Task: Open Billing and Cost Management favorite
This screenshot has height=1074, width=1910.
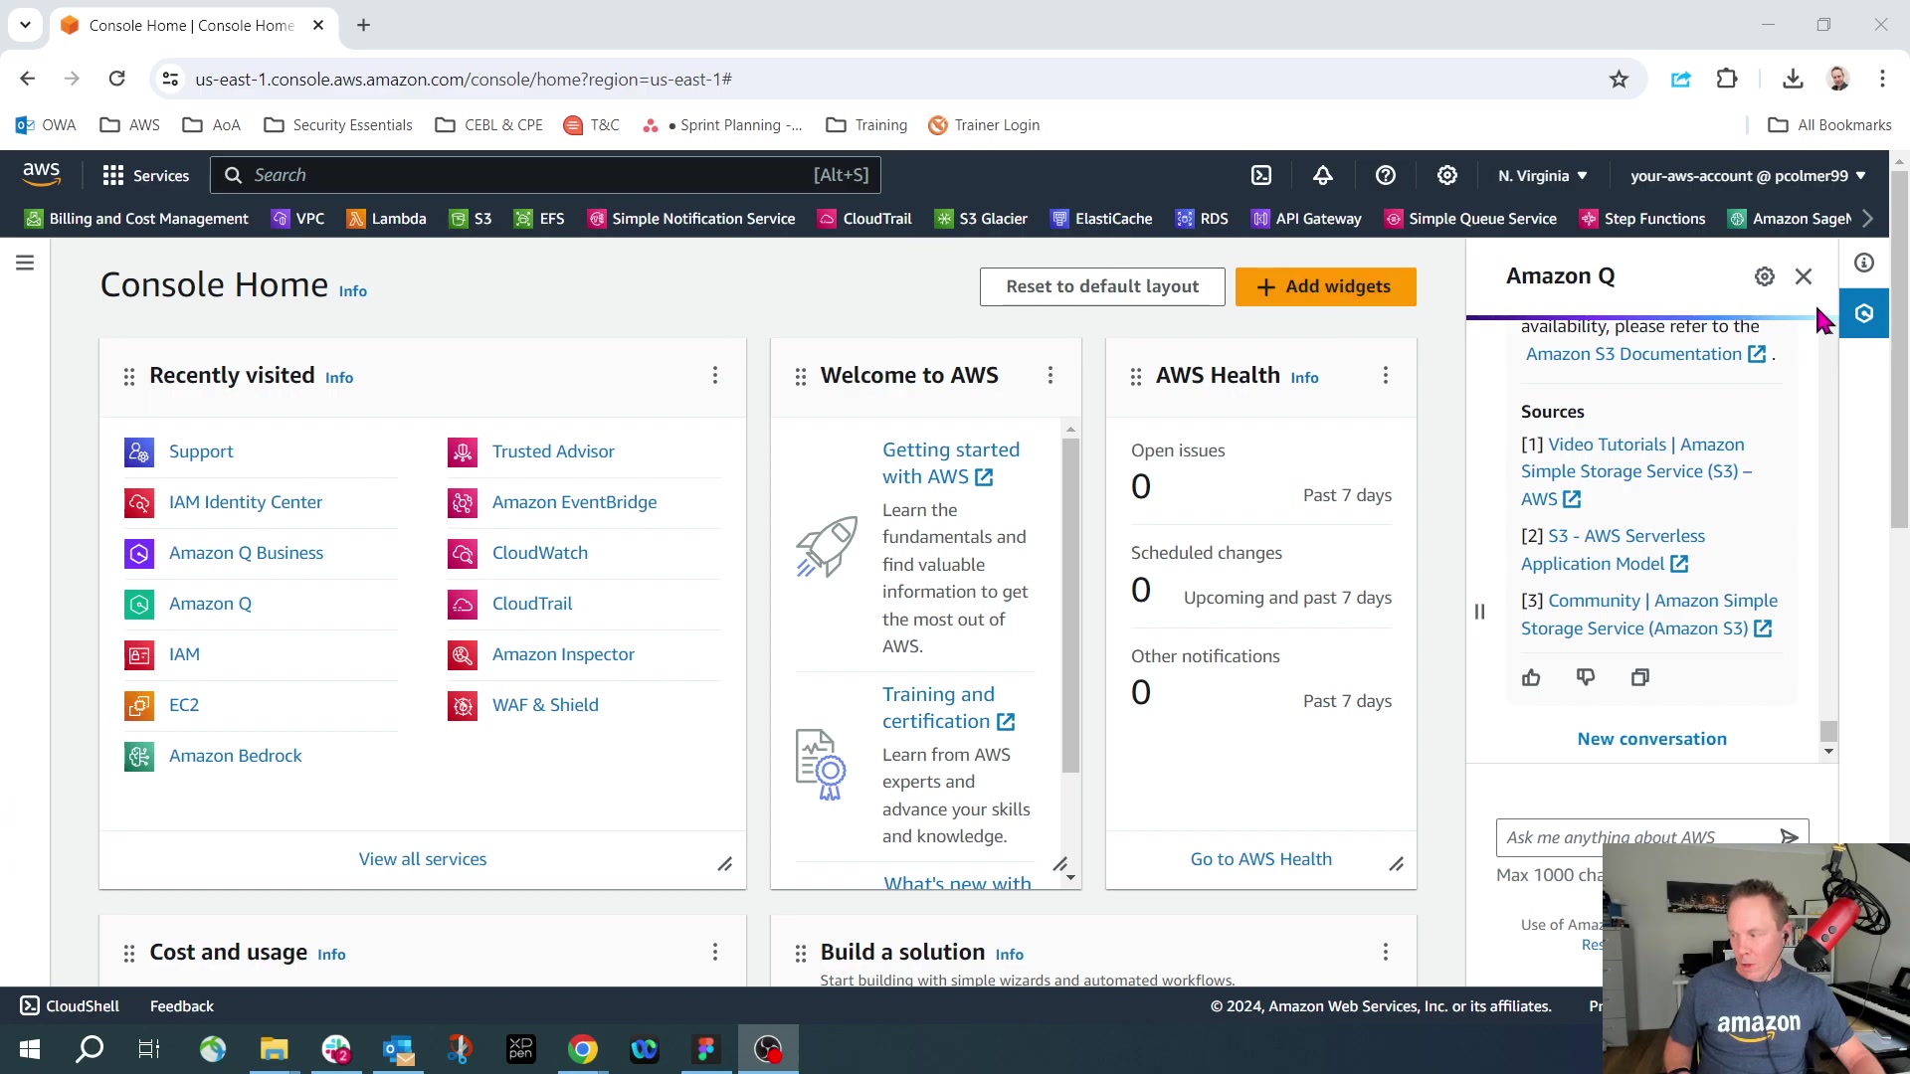Action: [x=136, y=219]
